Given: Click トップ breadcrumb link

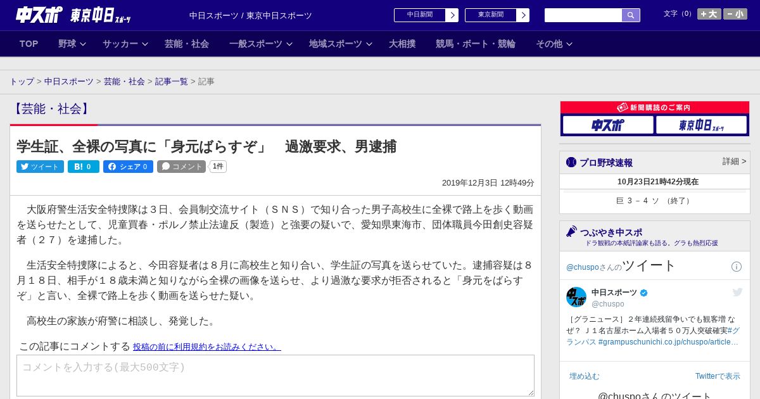Looking at the screenshot, I should click(x=22, y=82).
